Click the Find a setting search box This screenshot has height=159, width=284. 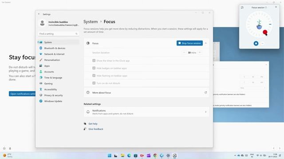58,34
